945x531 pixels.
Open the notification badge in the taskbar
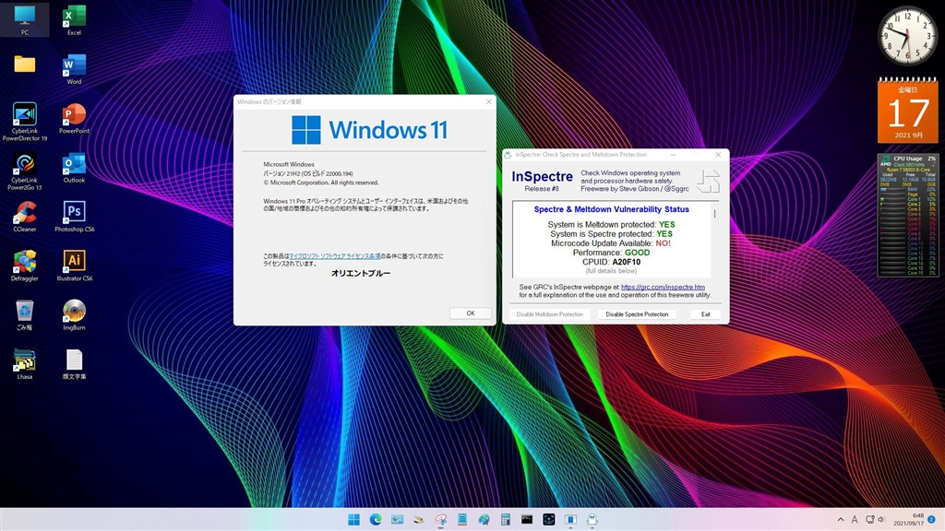(932, 520)
